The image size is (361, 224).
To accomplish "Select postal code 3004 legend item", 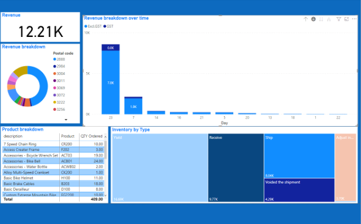I will point(59,73).
